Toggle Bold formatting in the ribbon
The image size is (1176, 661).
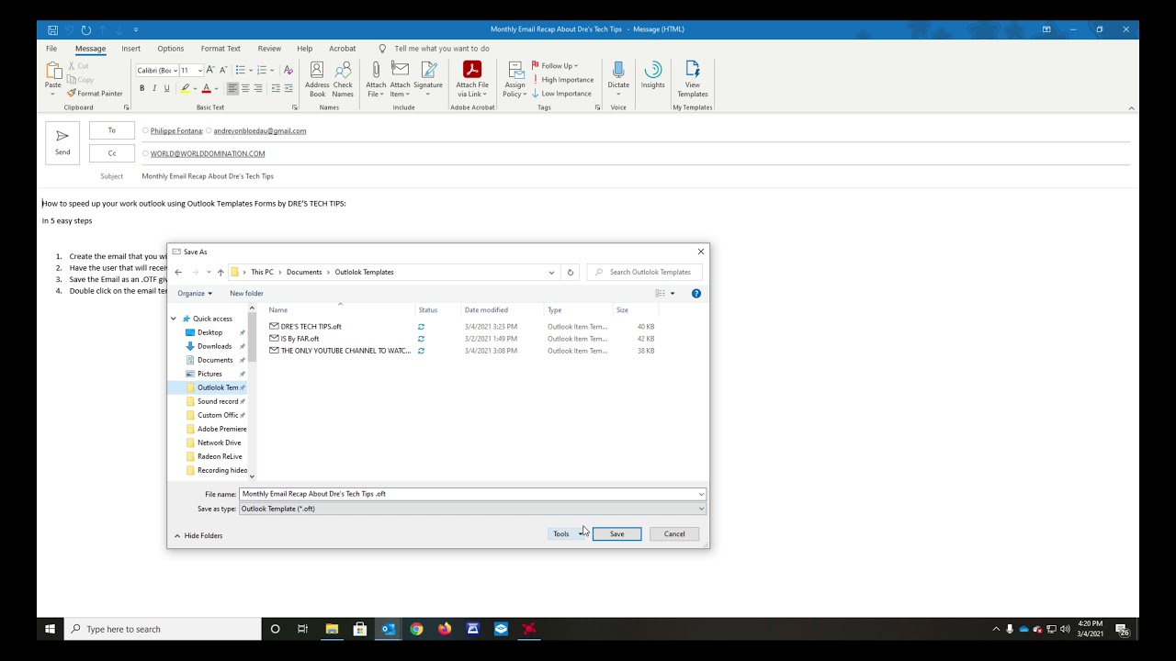[141, 88]
